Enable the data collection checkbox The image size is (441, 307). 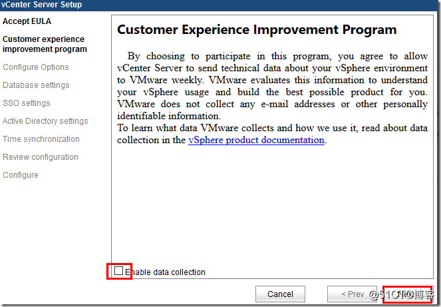118,271
